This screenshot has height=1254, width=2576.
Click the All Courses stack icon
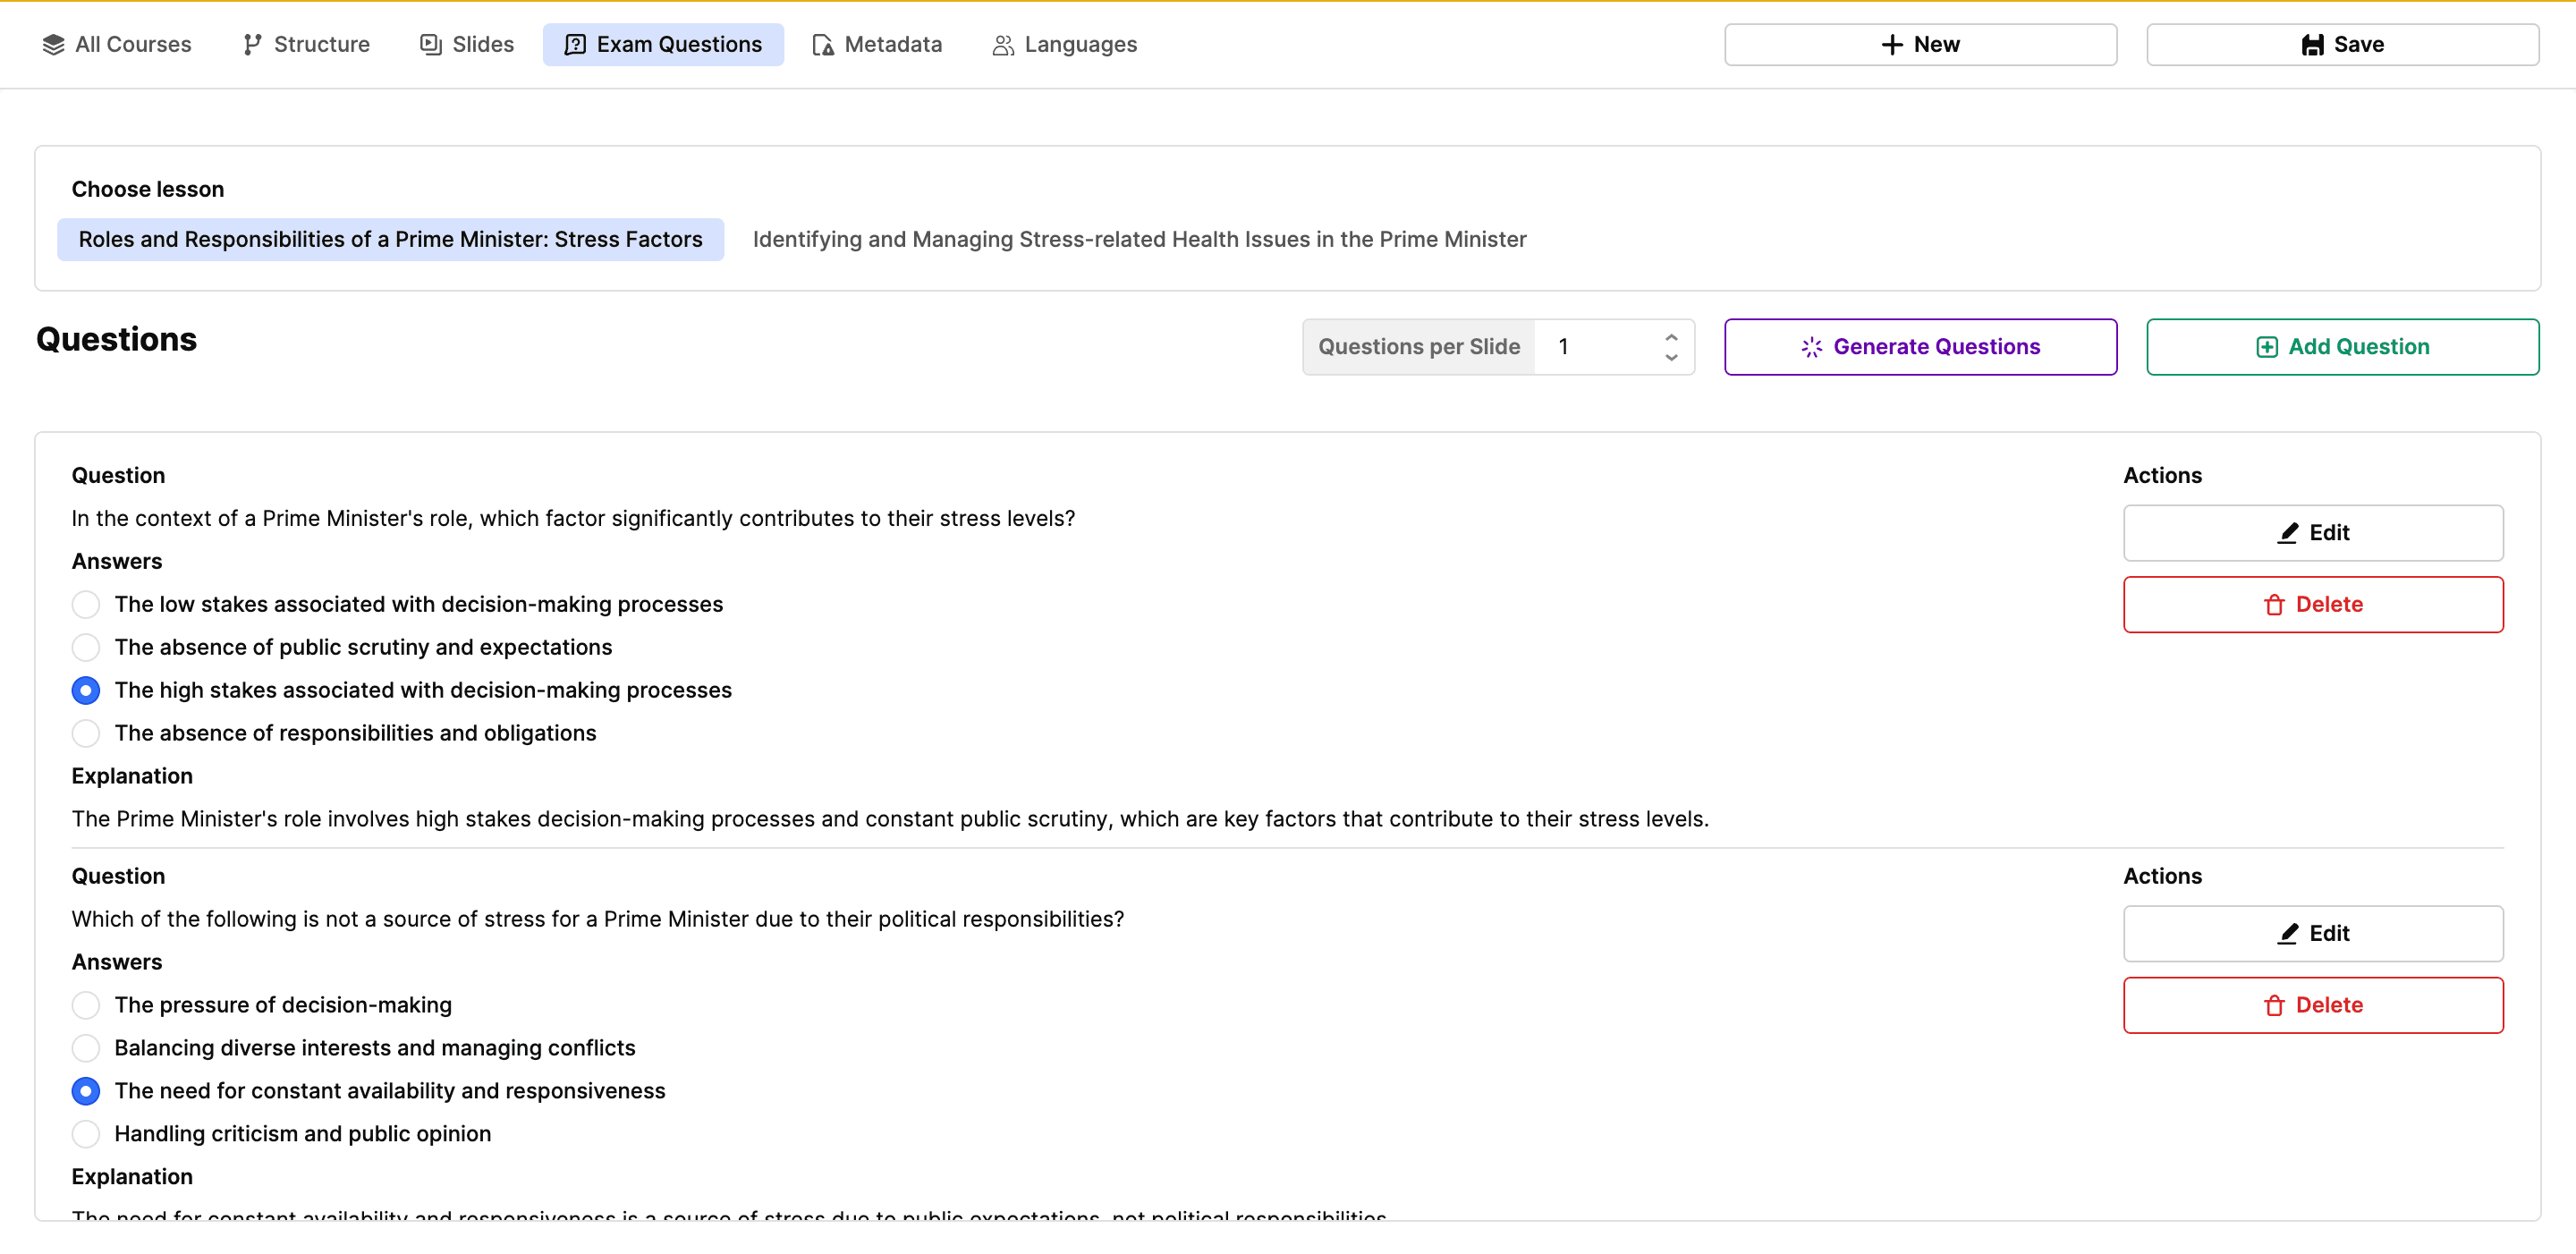[53, 45]
